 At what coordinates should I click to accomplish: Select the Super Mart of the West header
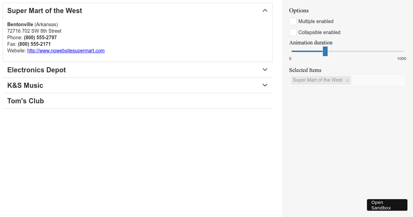coord(44,11)
